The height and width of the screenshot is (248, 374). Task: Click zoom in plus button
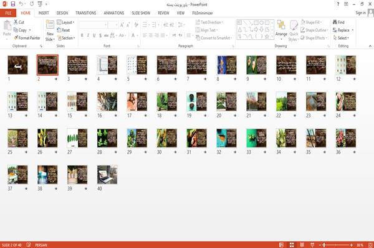pos(352,245)
